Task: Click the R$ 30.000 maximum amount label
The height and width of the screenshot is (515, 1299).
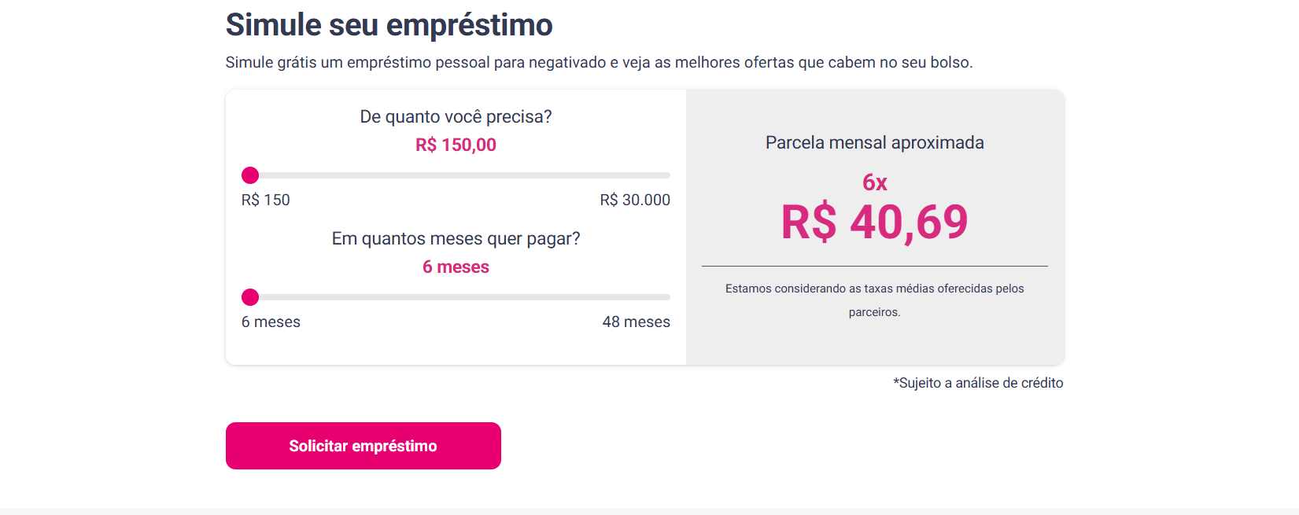Action: click(x=635, y=200)
